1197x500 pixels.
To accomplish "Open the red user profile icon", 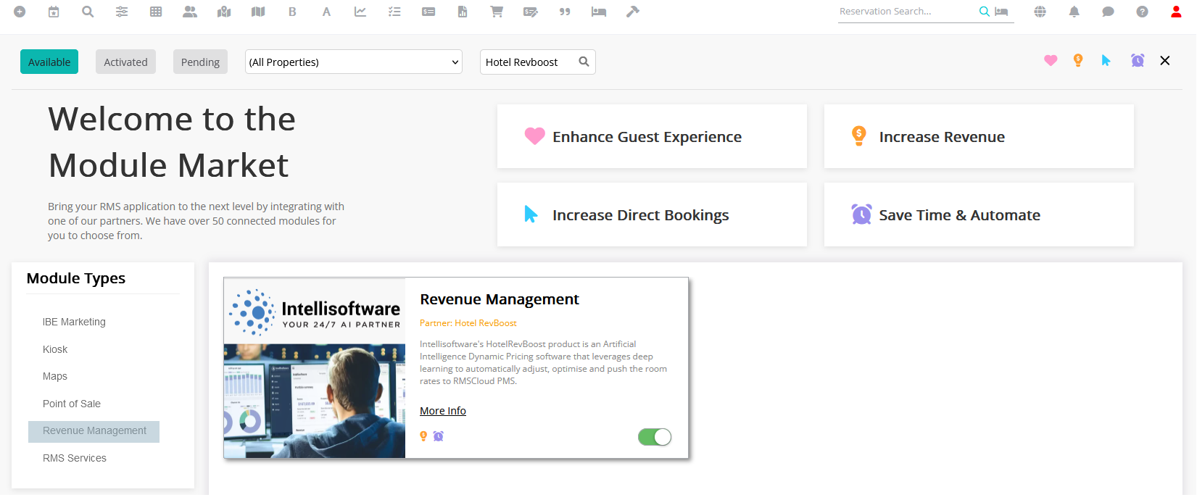I will pos(1177,12).
